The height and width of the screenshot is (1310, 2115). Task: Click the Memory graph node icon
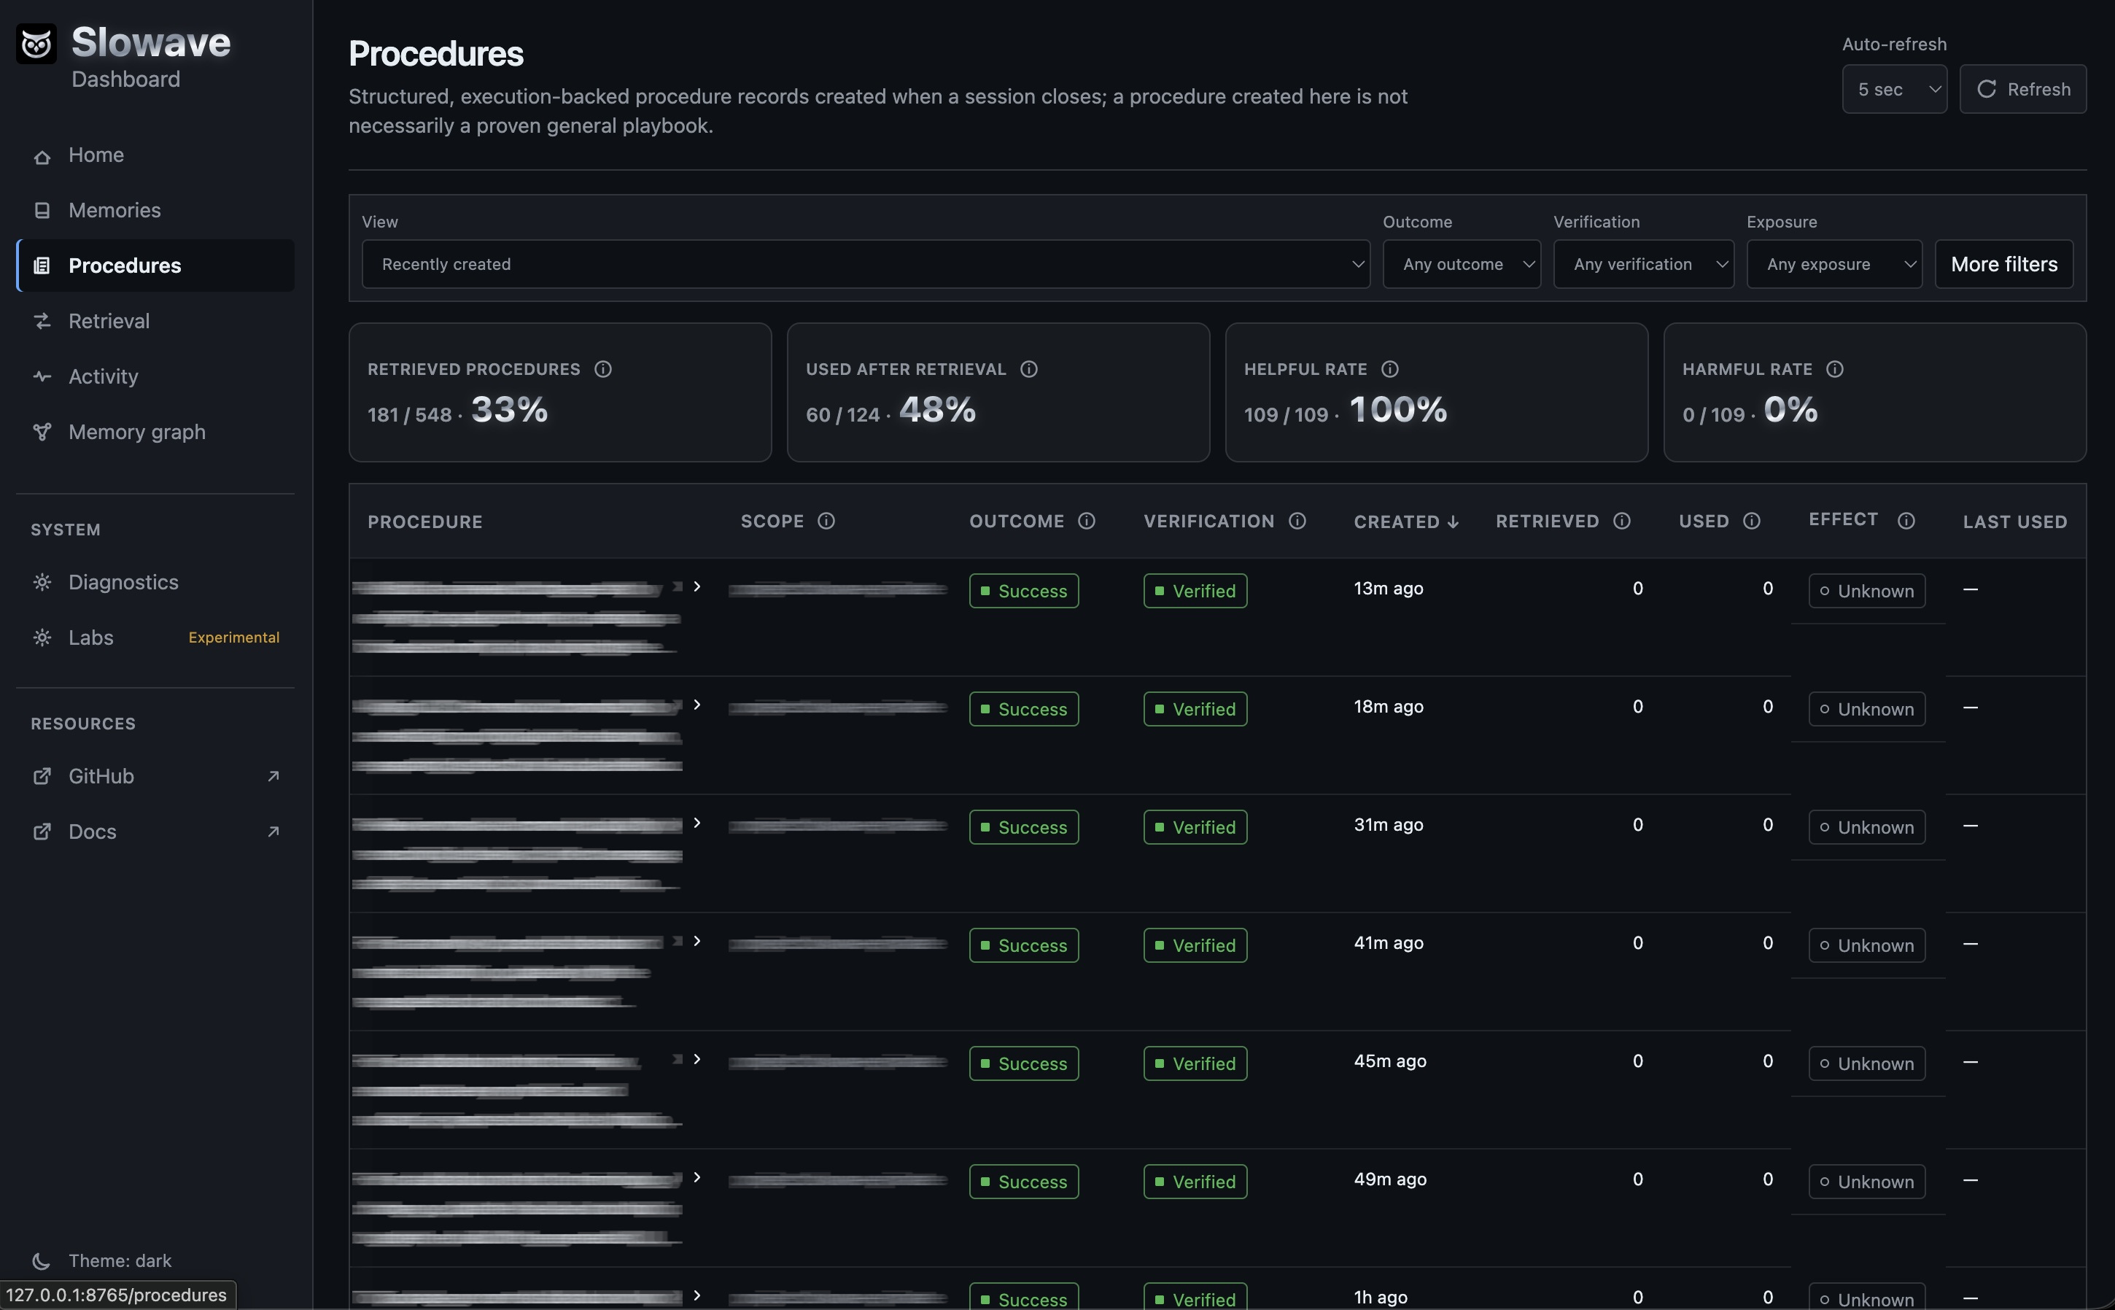(42, 432)
